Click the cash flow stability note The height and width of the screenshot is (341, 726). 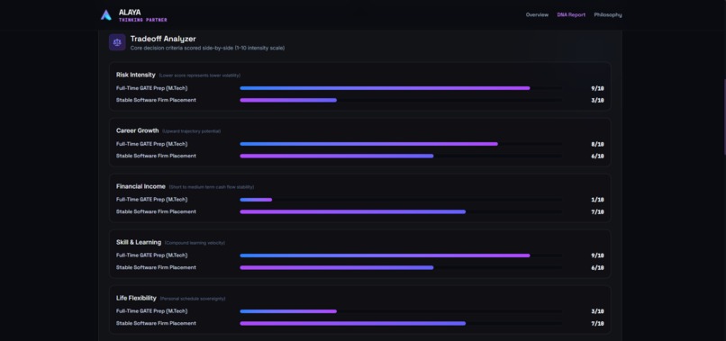pos(211,187)
